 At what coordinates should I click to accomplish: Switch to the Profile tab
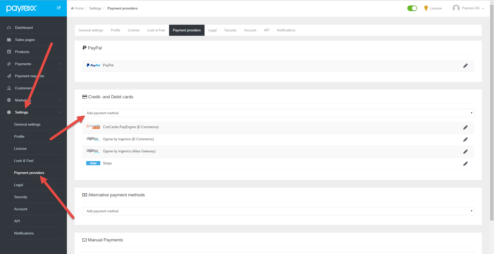pos(116,30)
